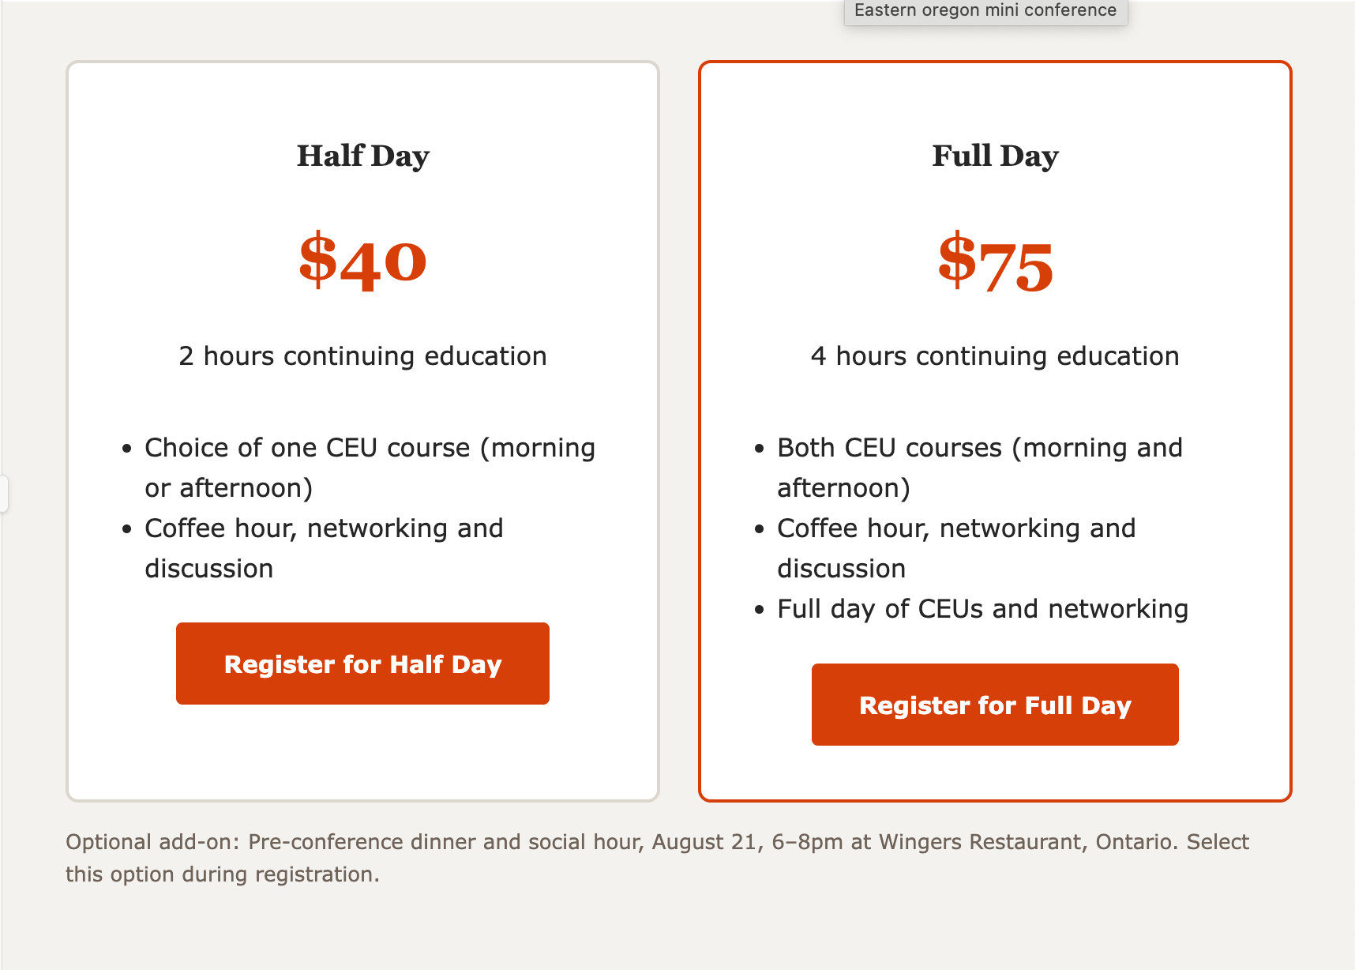Click the $75 price text
The image size is (1355, 970).
[x=995, y=262]
